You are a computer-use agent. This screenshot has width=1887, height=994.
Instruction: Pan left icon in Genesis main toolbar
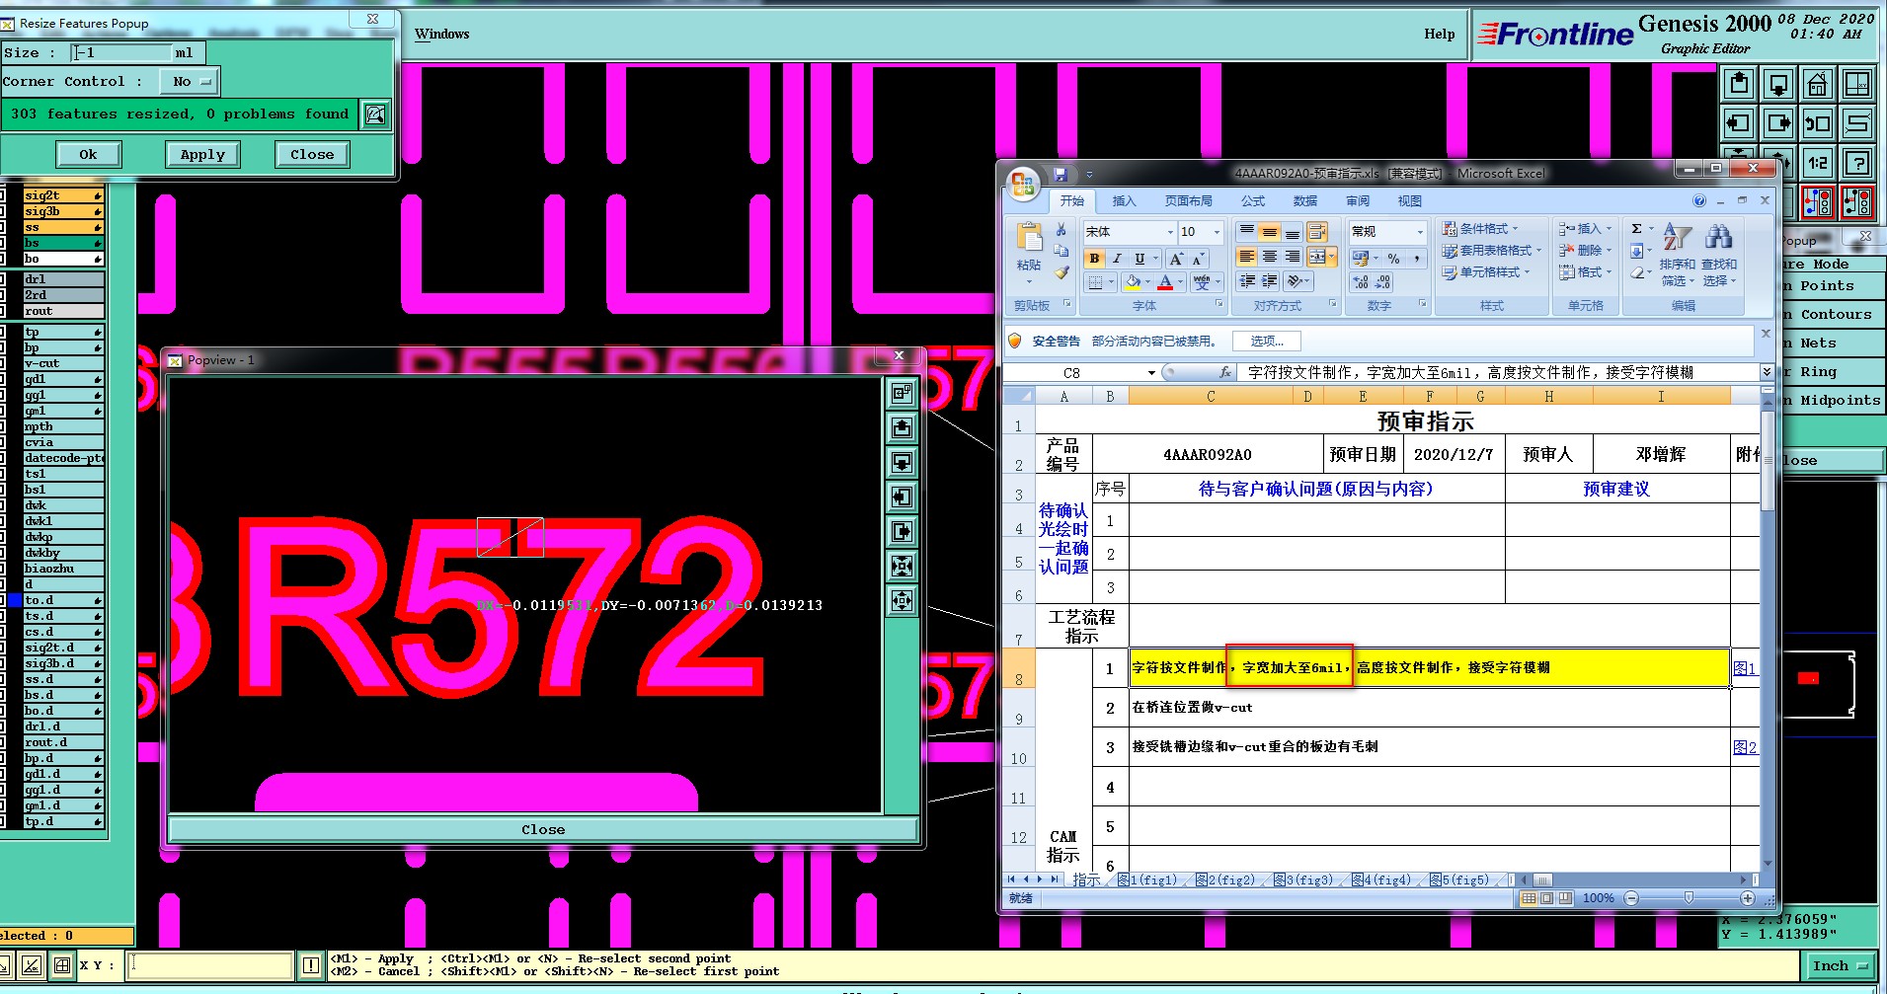[x=1739, y=123]
